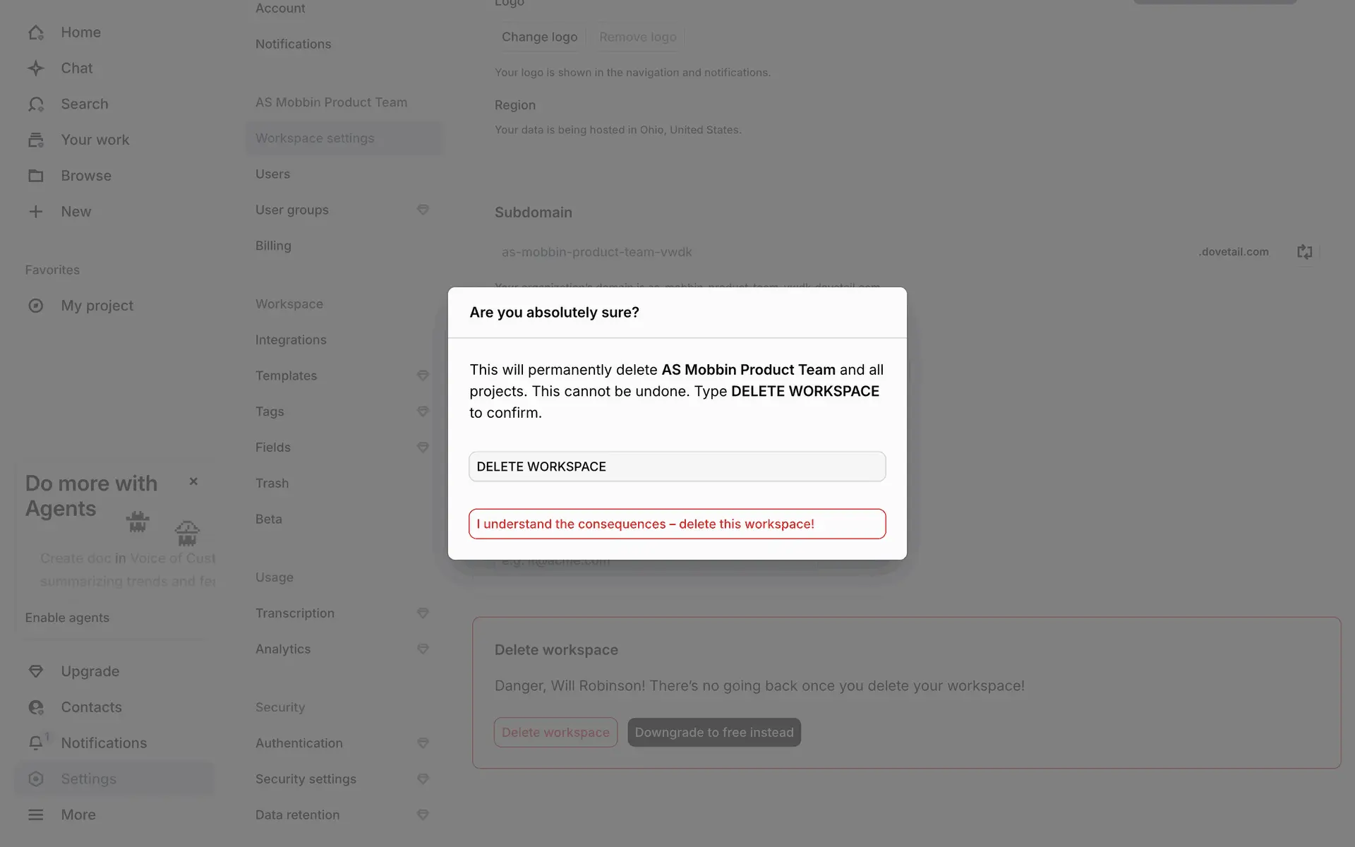
Task: Click the Search magnifier icon
Action: 36,104
